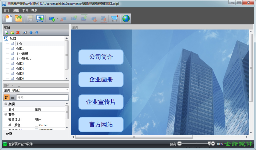256x150 pixels.
Task: Click the 官方网站 button on canvas
Action: pyautogui.click(x=101, y=124)
